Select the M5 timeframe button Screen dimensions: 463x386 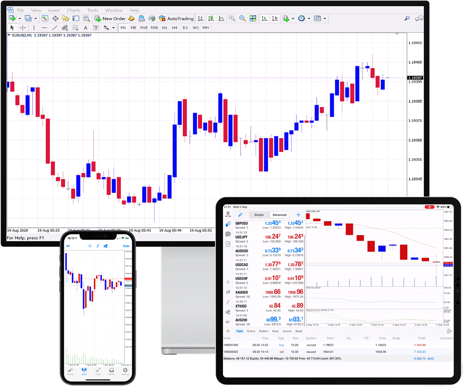(x=134, y=27)
